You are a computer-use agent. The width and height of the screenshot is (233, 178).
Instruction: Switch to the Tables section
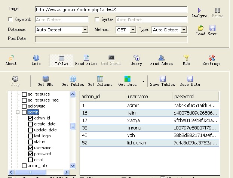point(61,60)
